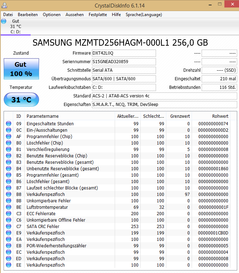Image resolution: width=239 pixels, height=273 pixels.
Task: Click the Parametername column header
Action: [69, 116]
